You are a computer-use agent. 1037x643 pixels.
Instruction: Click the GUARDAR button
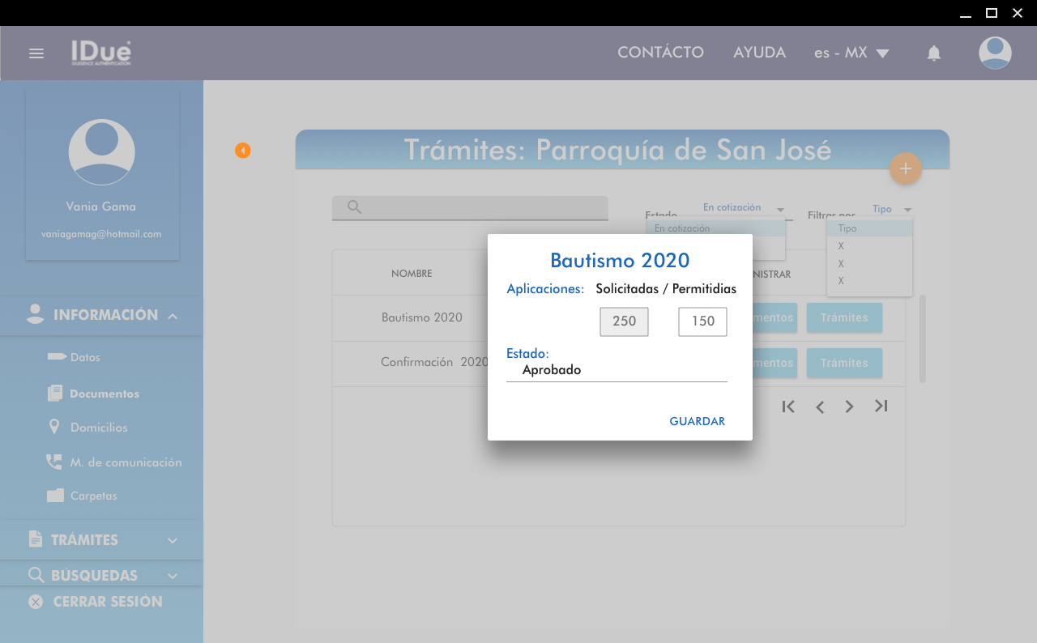(697, 421)
